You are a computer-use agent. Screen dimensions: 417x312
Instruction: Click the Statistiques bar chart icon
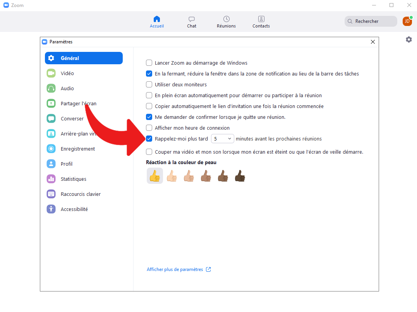tap(51, 179)
